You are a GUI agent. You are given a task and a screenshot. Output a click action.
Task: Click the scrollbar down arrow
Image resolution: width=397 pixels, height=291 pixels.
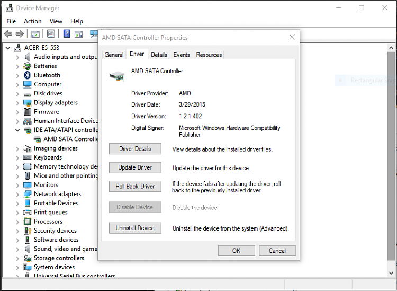391,273
